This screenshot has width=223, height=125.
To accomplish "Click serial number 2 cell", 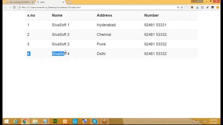I will coord(28,35).
